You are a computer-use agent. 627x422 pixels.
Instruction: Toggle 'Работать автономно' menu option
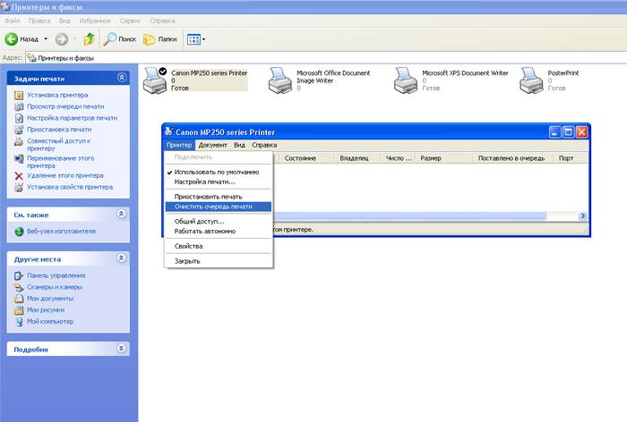205,231
